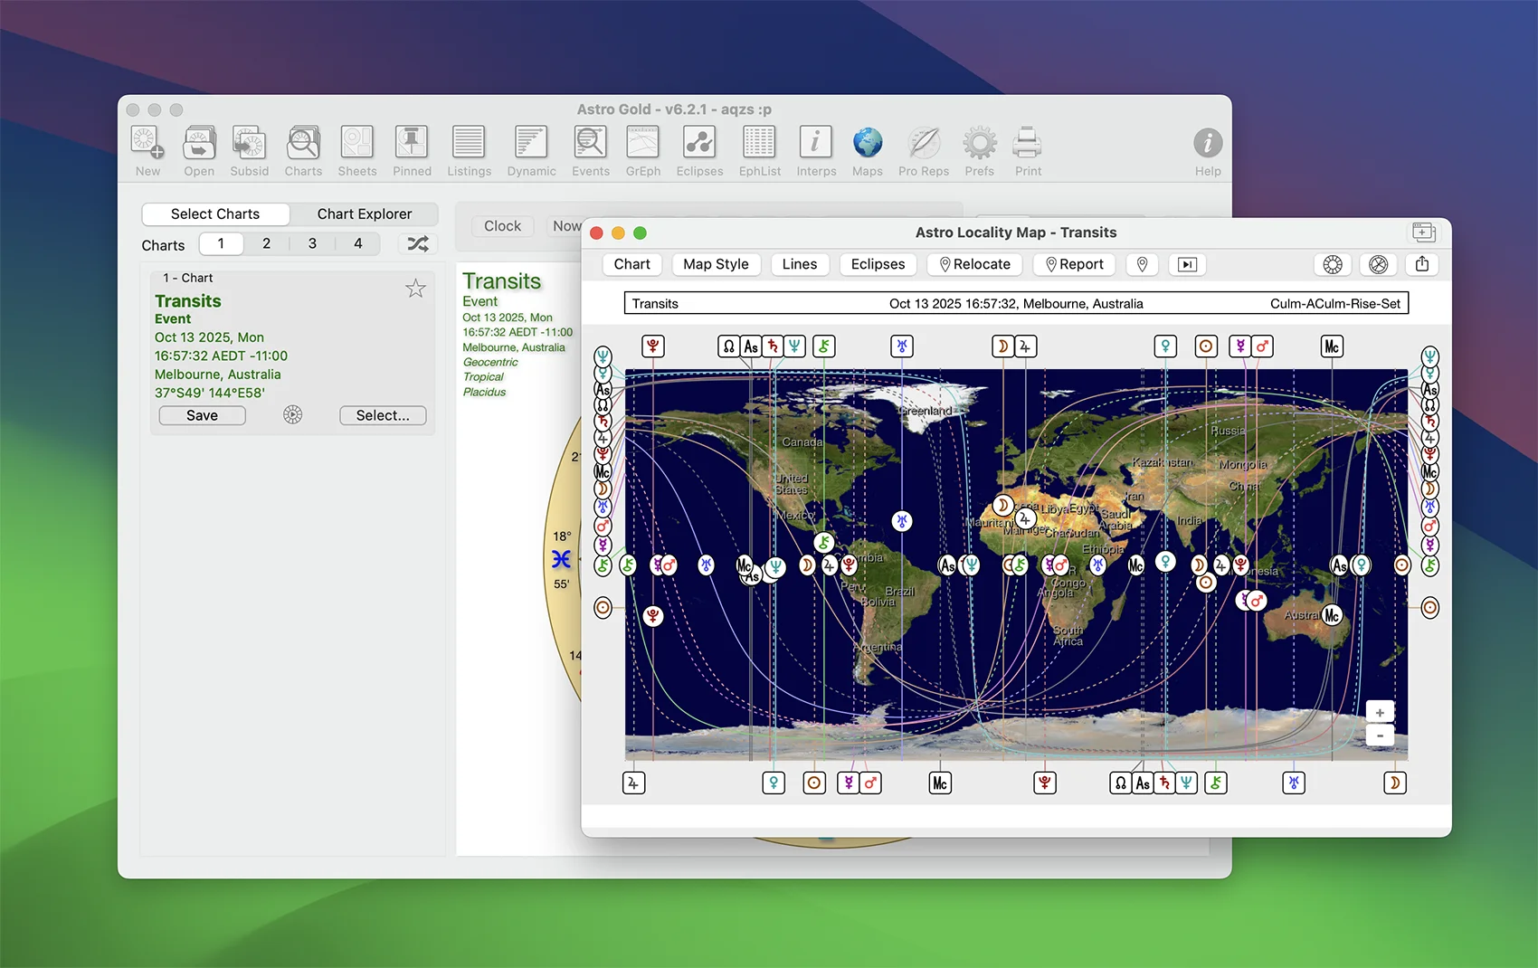Screen dimensions: 1538x968
Task: Click the Now button
Action: pyautogui.click(x=567, y=226)
